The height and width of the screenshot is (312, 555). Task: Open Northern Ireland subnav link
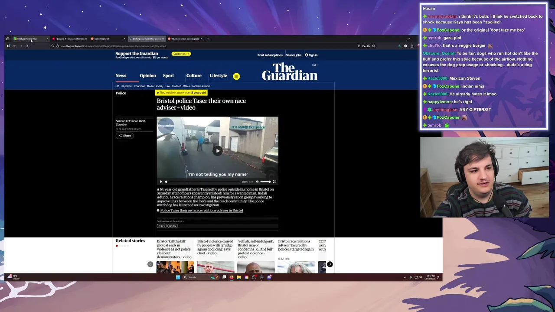click(200, 86)
